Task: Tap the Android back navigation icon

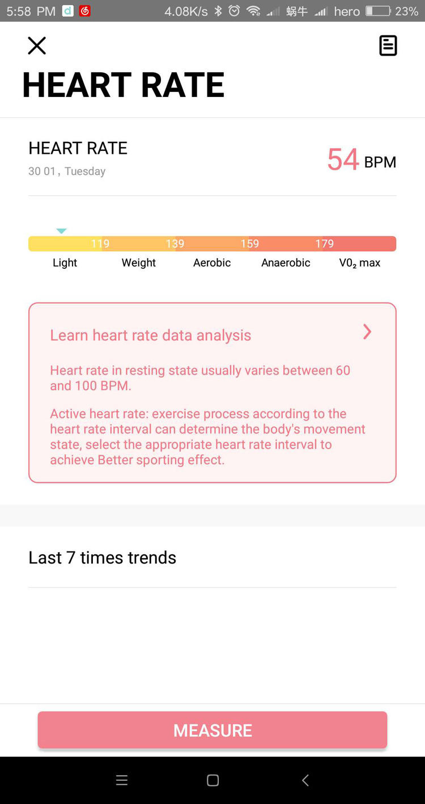Action: click(305, 780)
